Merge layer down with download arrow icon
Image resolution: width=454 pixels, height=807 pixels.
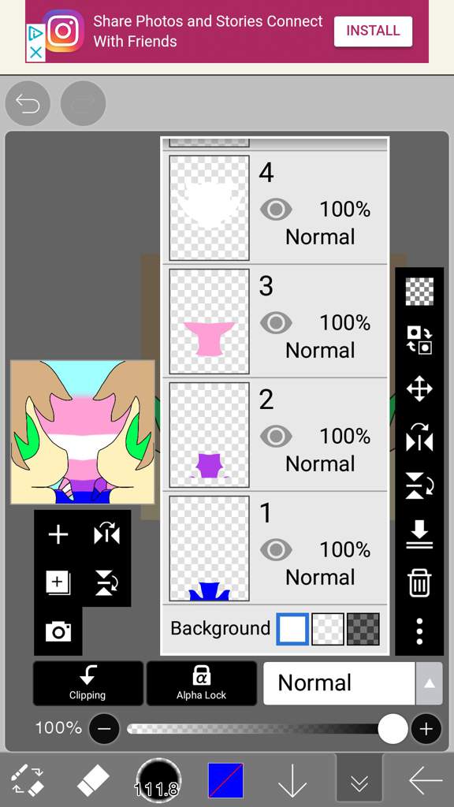419,534
